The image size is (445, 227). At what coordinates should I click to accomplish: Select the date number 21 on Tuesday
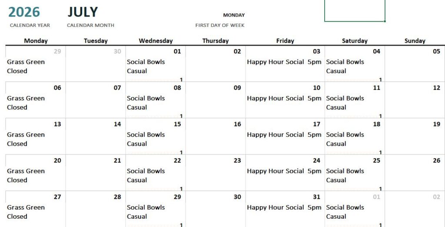(117, 160)
